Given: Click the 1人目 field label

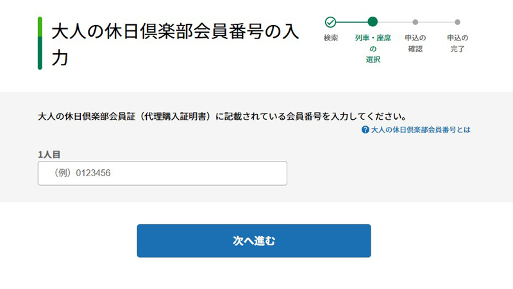Looking at the screenshot, I should click(x=49, y=154).
